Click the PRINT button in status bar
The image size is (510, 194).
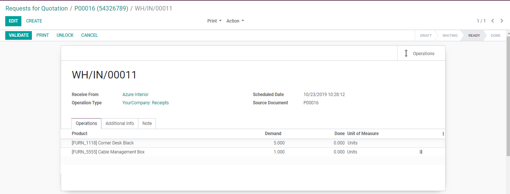[43, 35]
